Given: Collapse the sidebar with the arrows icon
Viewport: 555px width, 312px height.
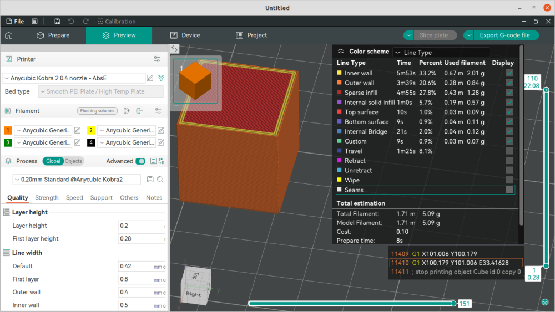Looking at the screenshot, I should coord(174,48).
